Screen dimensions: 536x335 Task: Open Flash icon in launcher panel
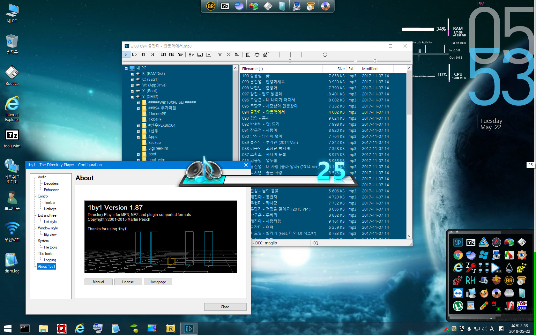tap(509, 306)
